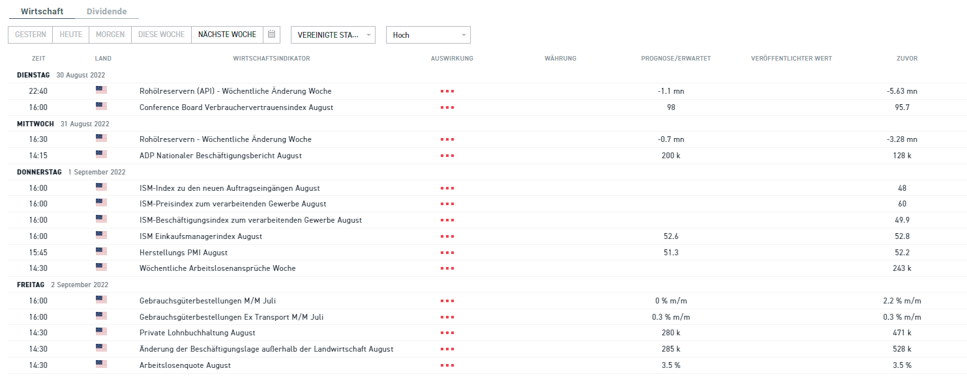Click the Zuvor column header
967x379 pixels.
tap(907, 59)
